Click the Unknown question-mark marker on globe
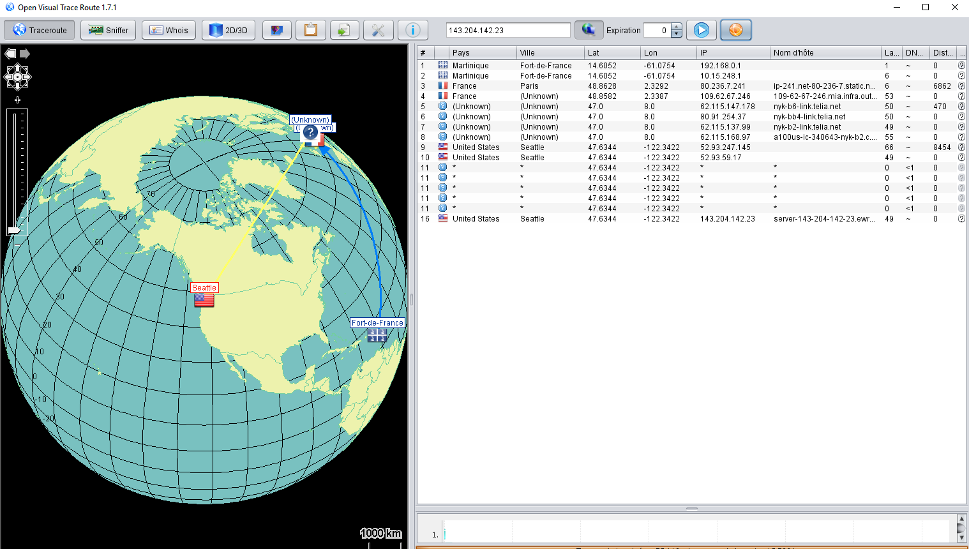Image resolution: width=969 pixels, height=549 pixels. click(x=310, y=132)
